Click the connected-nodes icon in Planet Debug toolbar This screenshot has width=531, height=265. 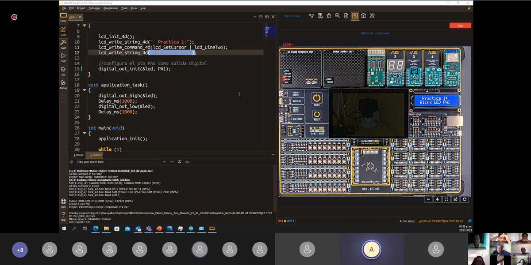(312, 16)
